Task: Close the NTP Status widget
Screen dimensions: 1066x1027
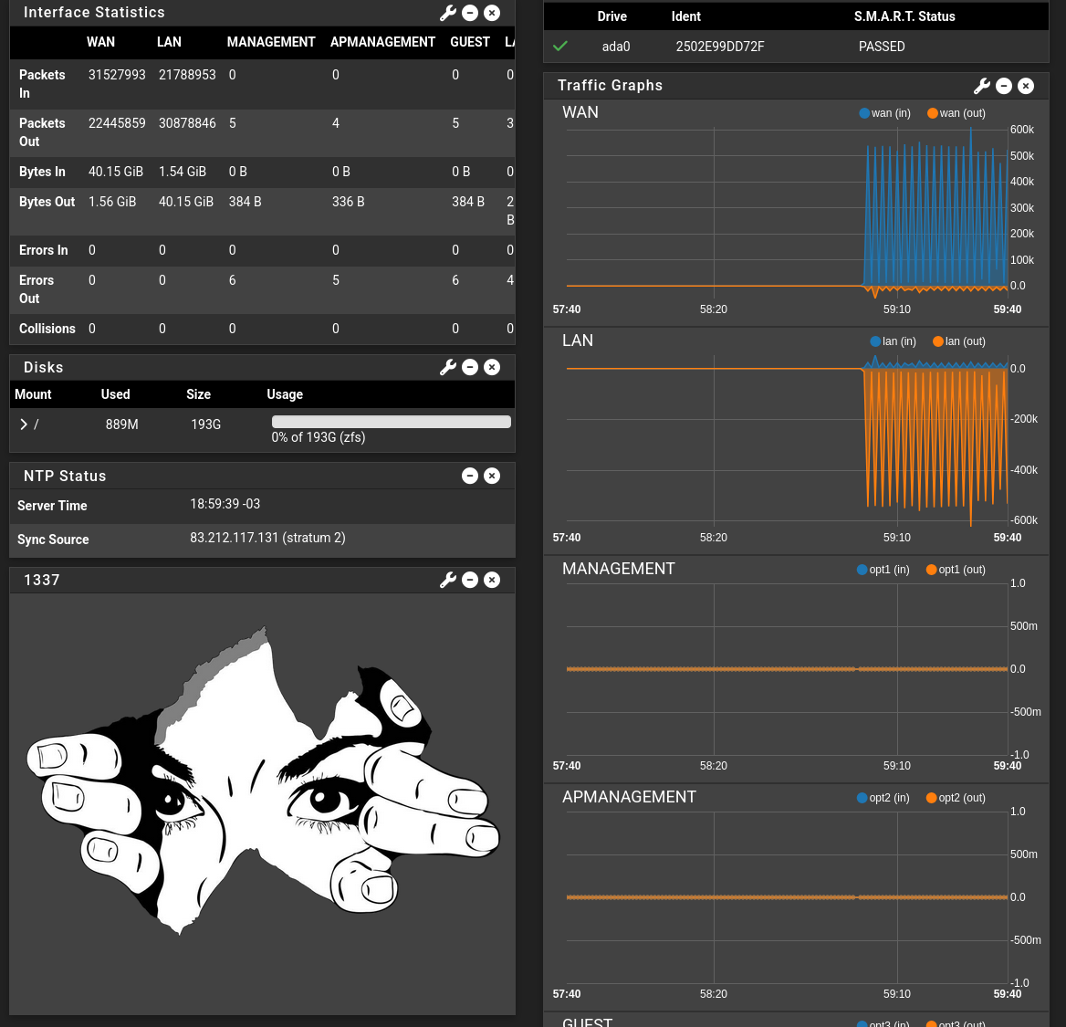Action: click(492, 476)
